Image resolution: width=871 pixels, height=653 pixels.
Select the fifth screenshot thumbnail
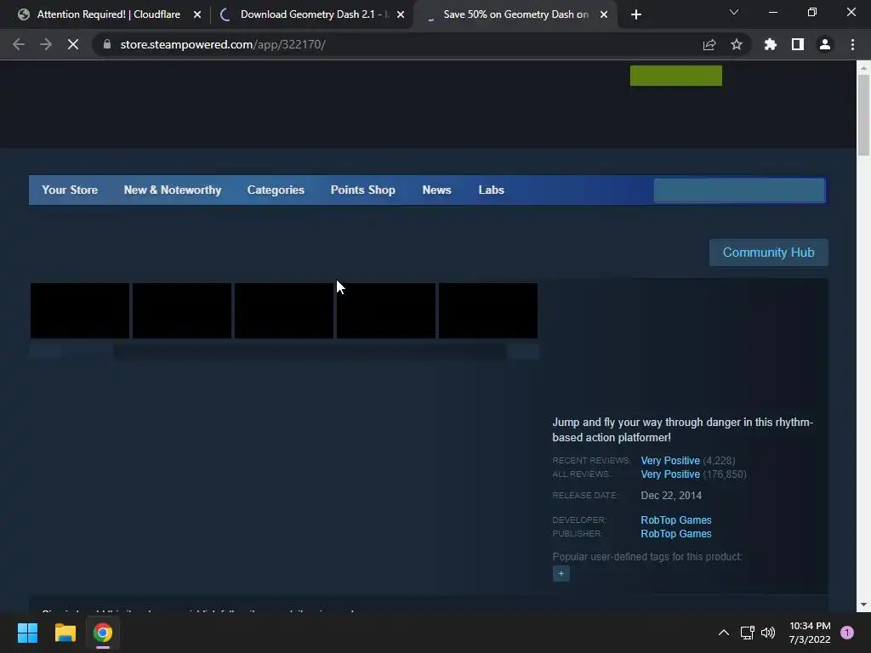click(488, 310)
